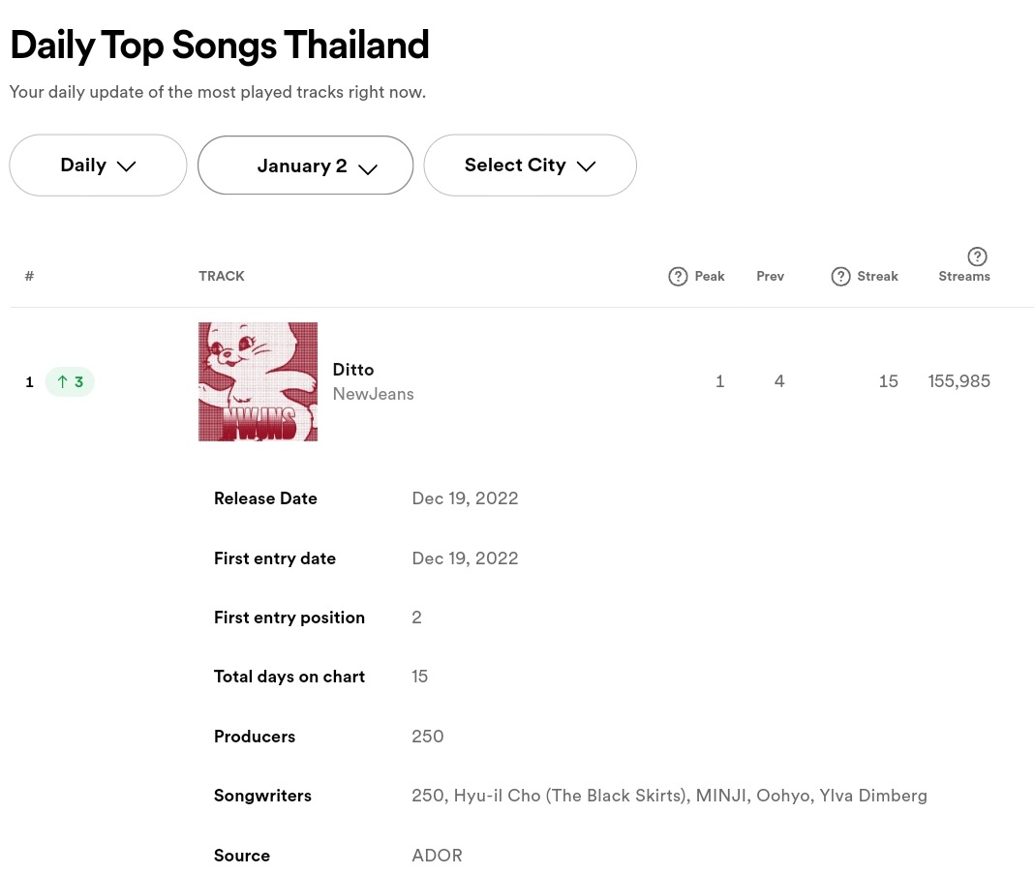Click the Streams column header label
Image resolution: width=1034 pixels, height=874 pixels.
(x=964, y=277)
